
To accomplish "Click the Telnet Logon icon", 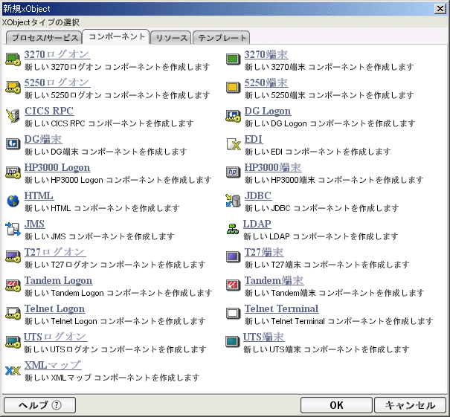I will click(13, 313).
